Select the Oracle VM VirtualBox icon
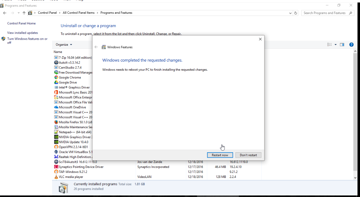Screen dimensions: 360x197 [56, 152]
